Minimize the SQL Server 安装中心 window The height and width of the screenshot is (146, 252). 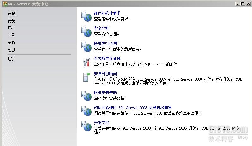[x=237, y=3]
